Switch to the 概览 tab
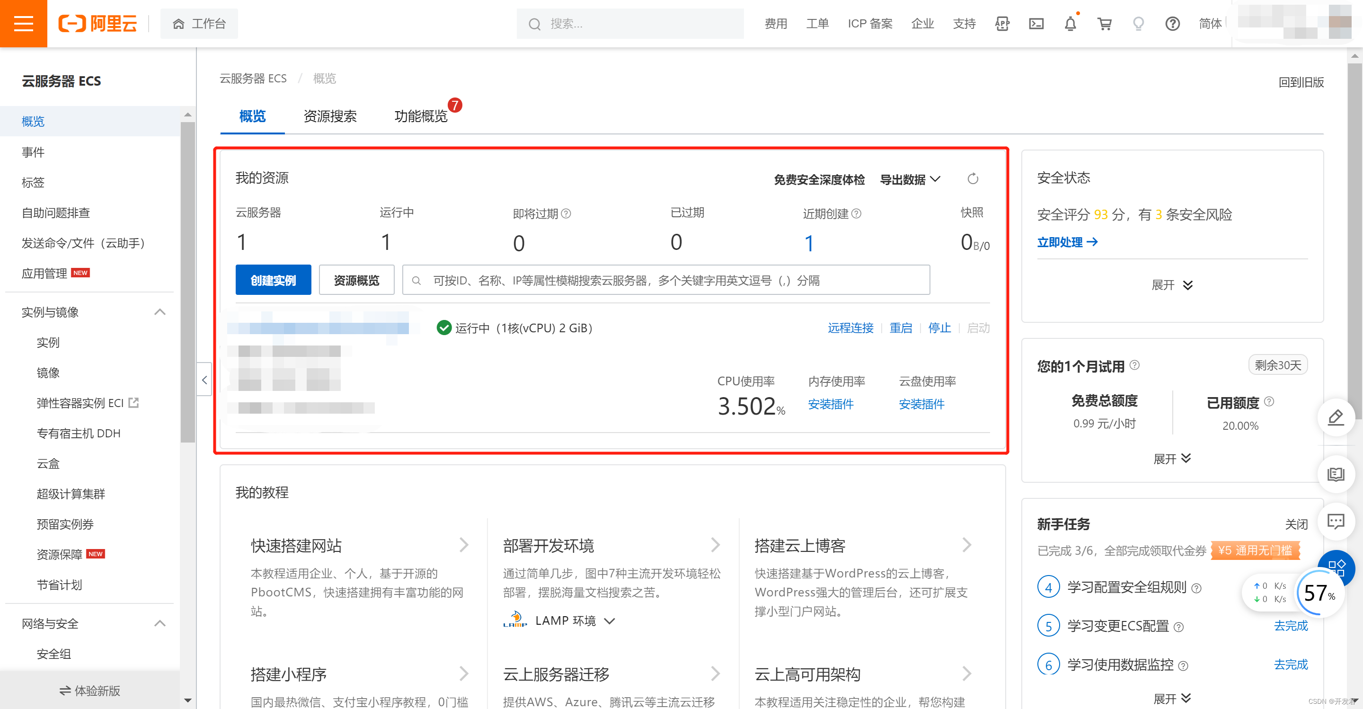Image resolution: width=1363 pixels, height=709 pixels. pyautogui.click(x=252, y=116)
